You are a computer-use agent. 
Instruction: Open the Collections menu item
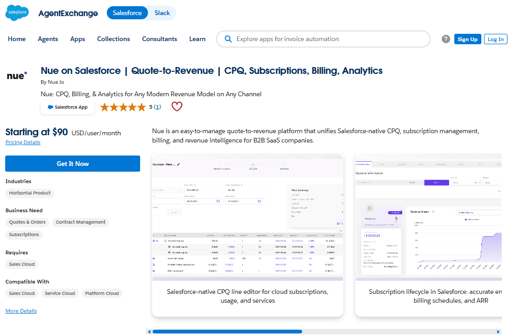coord(114,39)
